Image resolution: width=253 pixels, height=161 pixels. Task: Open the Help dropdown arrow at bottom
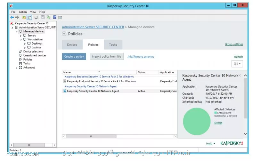tap(214, 143)
